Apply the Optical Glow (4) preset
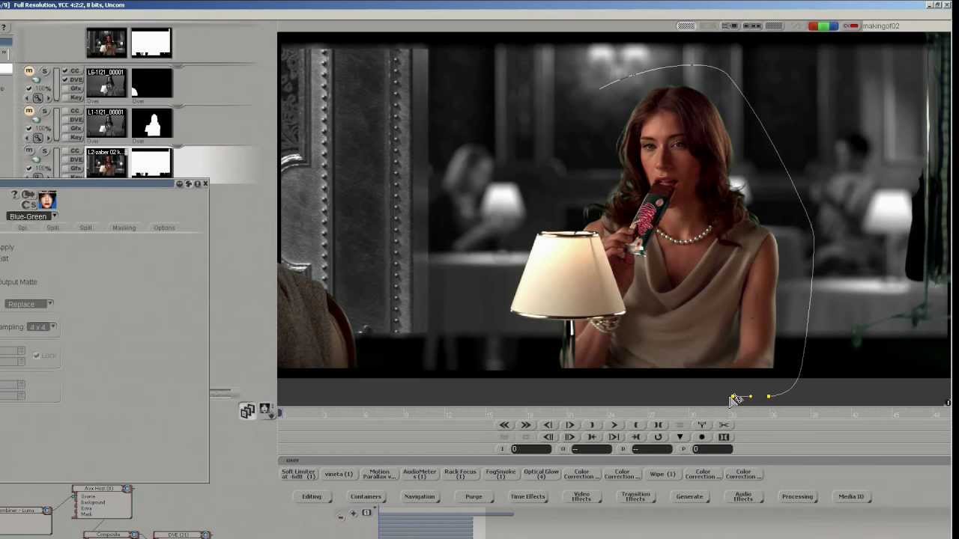Screen dimensions: 959x539 [x=541, y=474]
